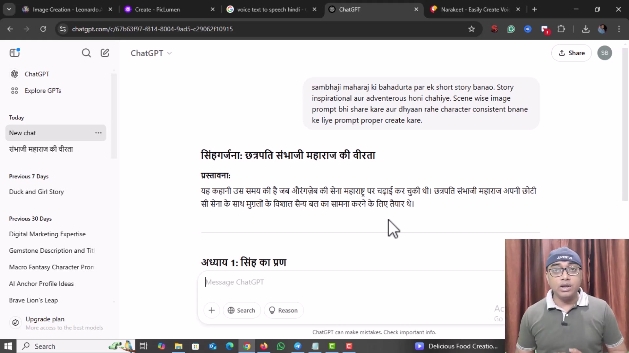This screenshot has height=353, width=629.
Task: Open 'AI Anchor Profile Ideas' chat
Action: coord(41,284)
